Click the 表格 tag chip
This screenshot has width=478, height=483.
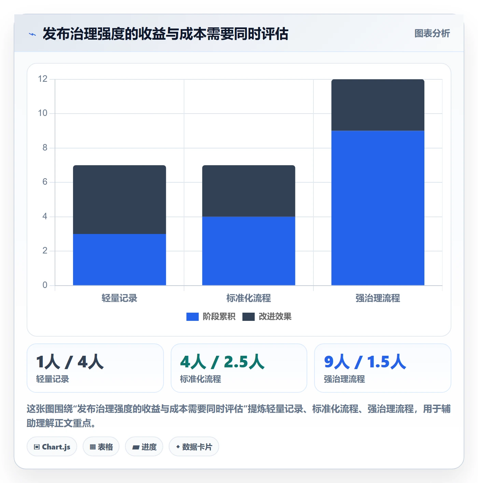coord(101,447)
